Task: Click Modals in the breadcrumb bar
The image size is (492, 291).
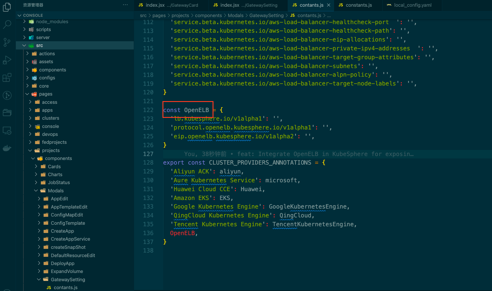Action: (235, 15)
